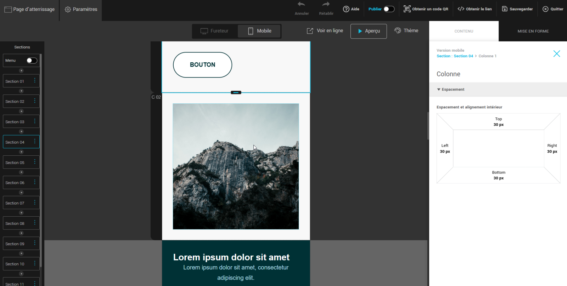Close the Colonne settings panel
Viewport: 567px width, 286px height.
click(x=556, y=54)
